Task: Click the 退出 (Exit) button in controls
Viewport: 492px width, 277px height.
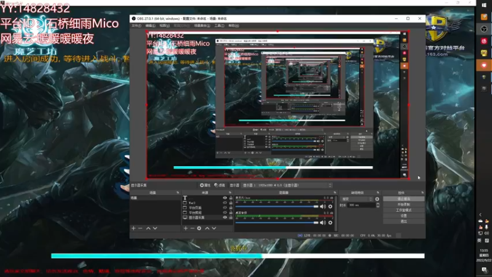Action: pyautogui.click(x=403, y=222)
